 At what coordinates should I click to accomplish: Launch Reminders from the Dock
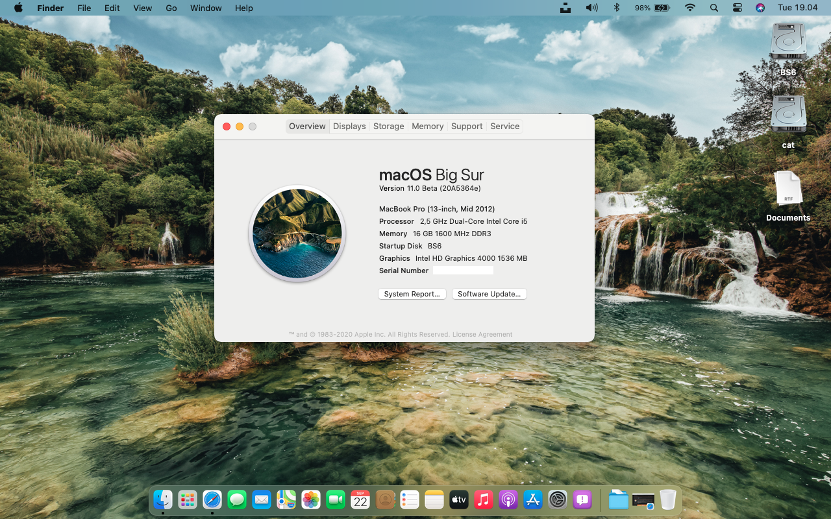click(x=410, y=500)
